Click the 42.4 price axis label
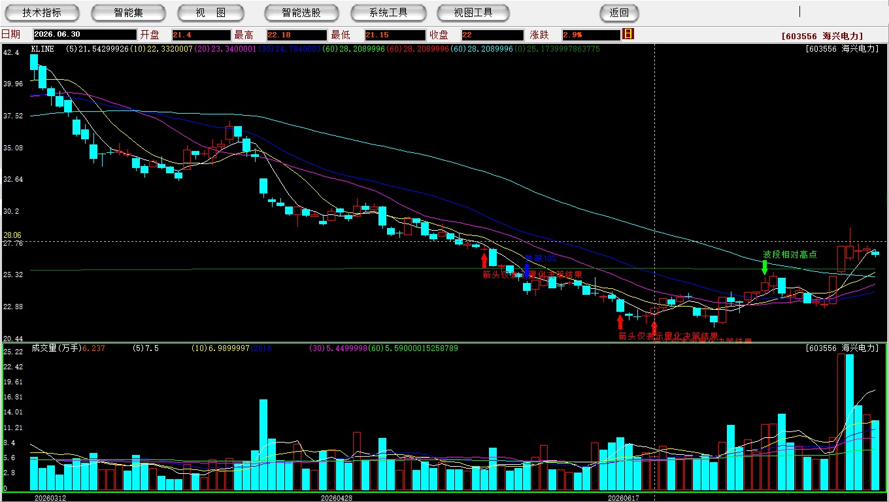The height and width of the screenshot is (502, 889). [x=11, y=52]
